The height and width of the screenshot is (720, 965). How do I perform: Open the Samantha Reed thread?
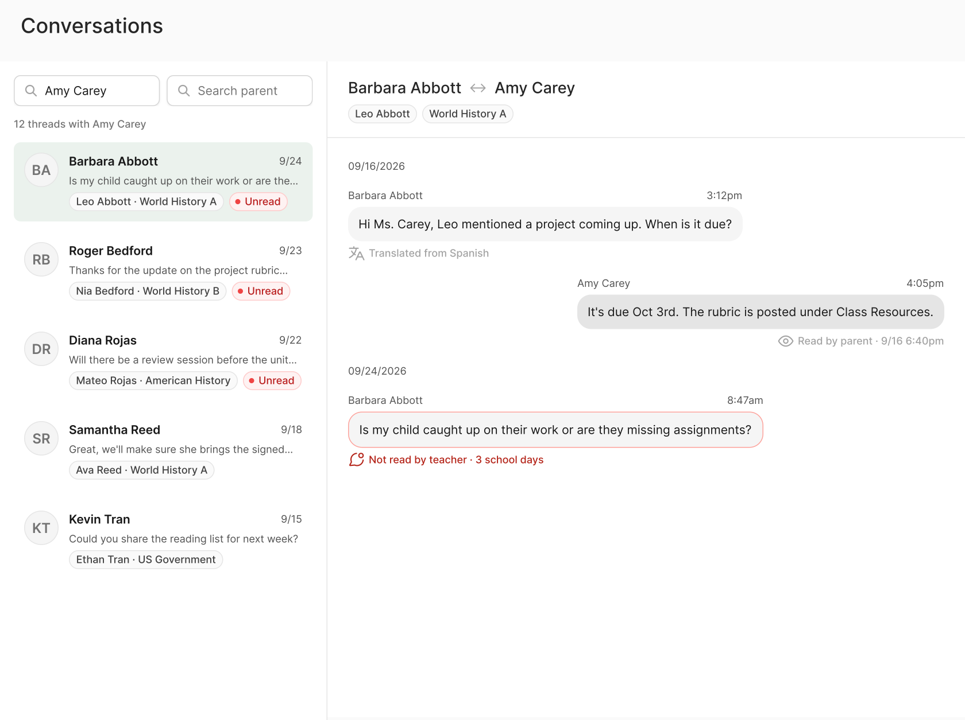(163, 450)
